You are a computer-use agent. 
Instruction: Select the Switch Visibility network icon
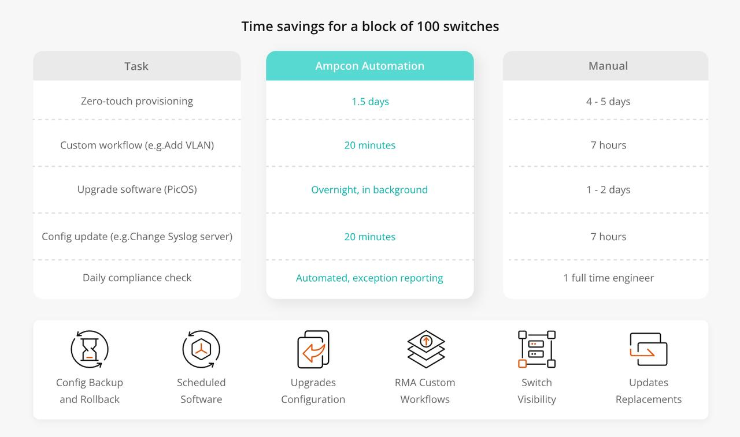click(536, 349)
